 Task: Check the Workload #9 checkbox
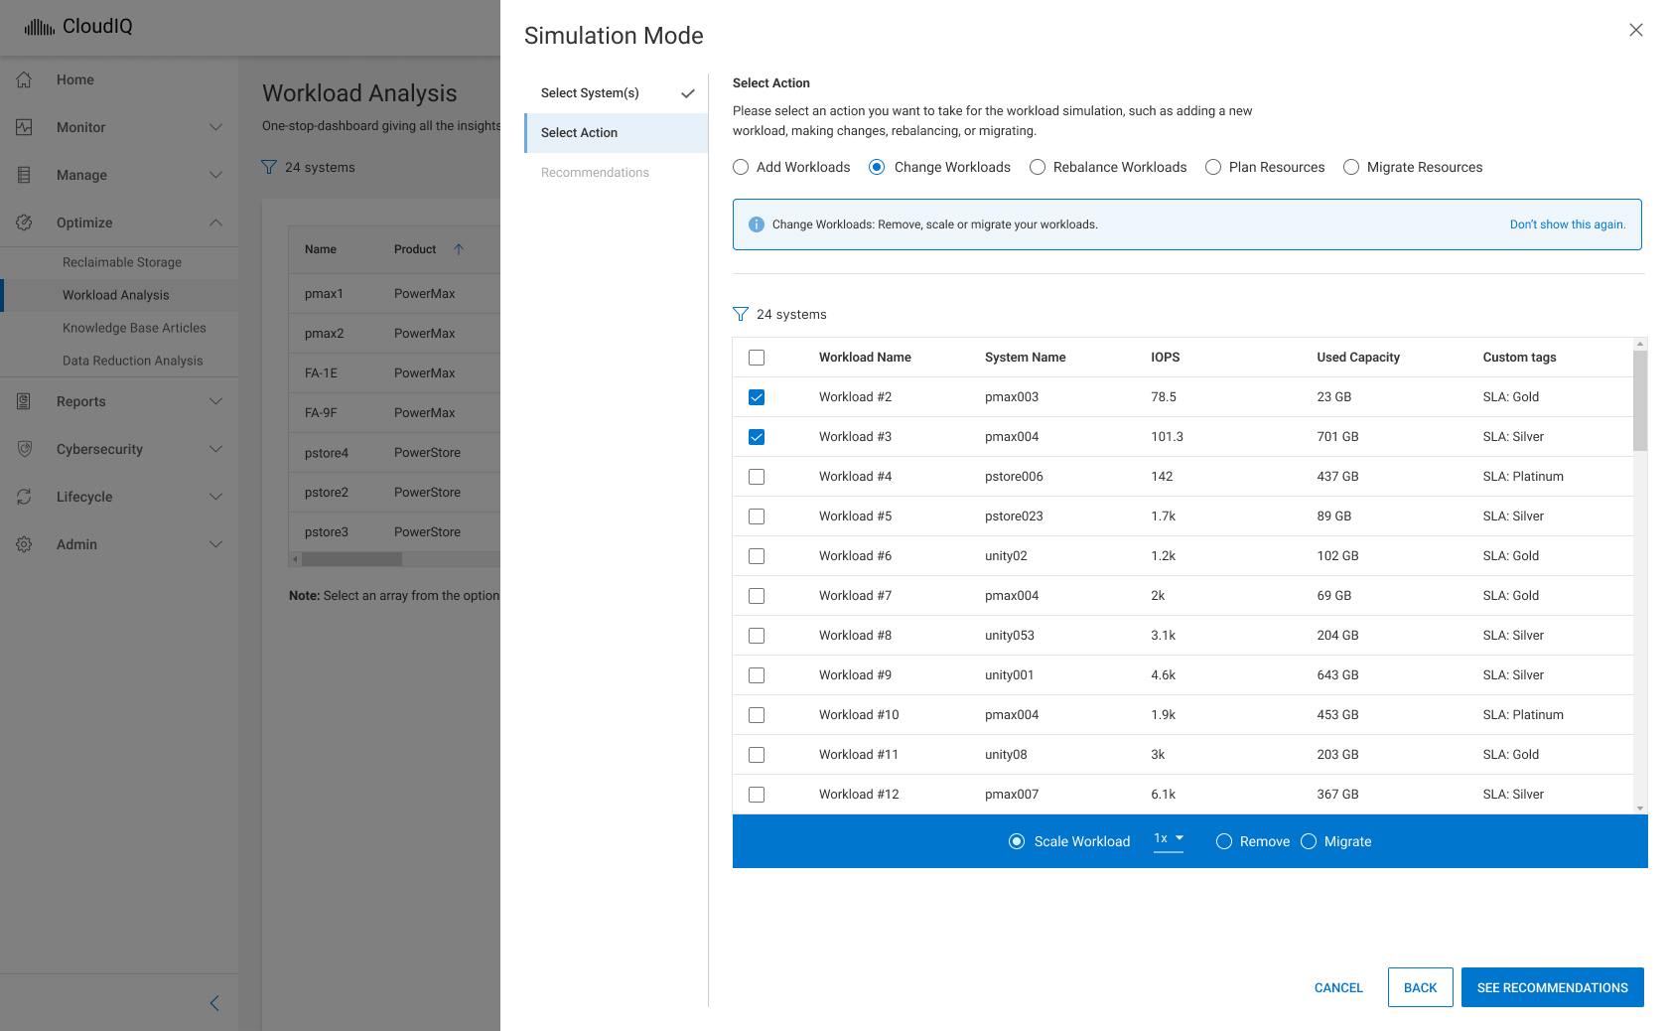click(x=757, y=675)
